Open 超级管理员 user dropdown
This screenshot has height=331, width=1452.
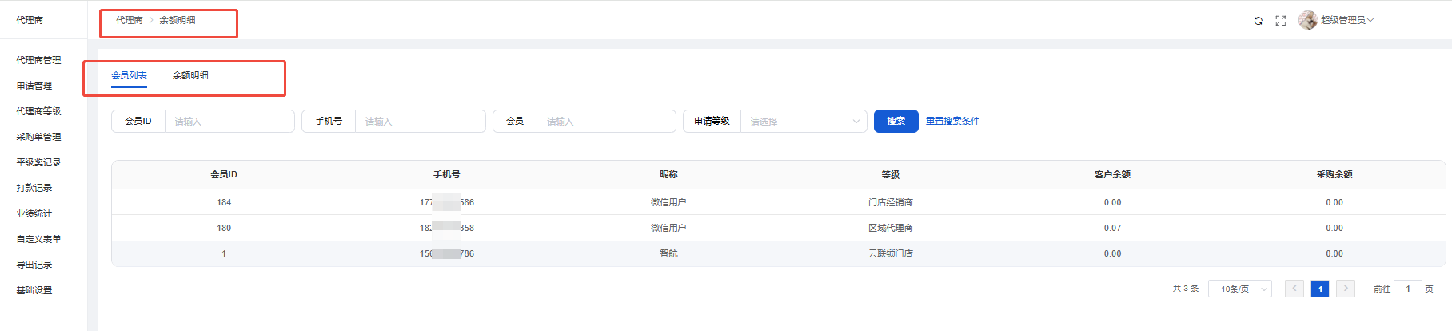[x=1346, y=20]
